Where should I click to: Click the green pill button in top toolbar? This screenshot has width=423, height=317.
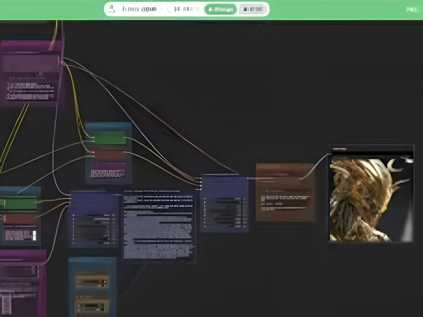220,9
